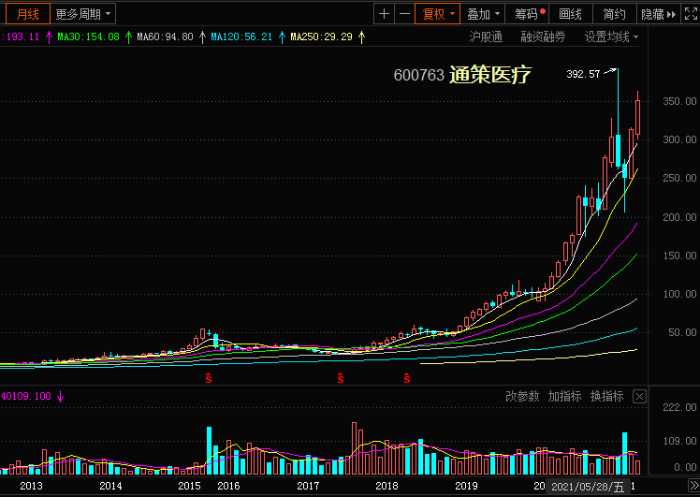The width and height of the screenshot is (700, 497).
Task: Open the 更多周期 period dropdown
Action: pos(83,14)
